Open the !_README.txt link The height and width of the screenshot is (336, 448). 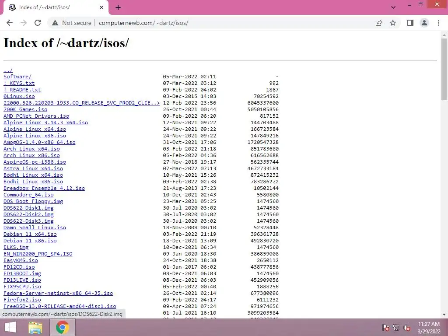tap(22, 90)
